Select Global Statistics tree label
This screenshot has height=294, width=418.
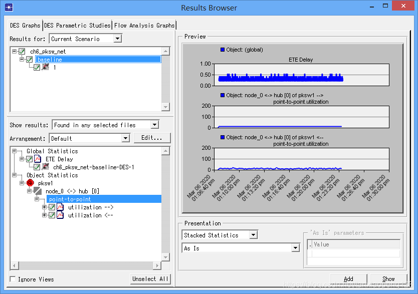pyautogui.click(x=52, y=151)
